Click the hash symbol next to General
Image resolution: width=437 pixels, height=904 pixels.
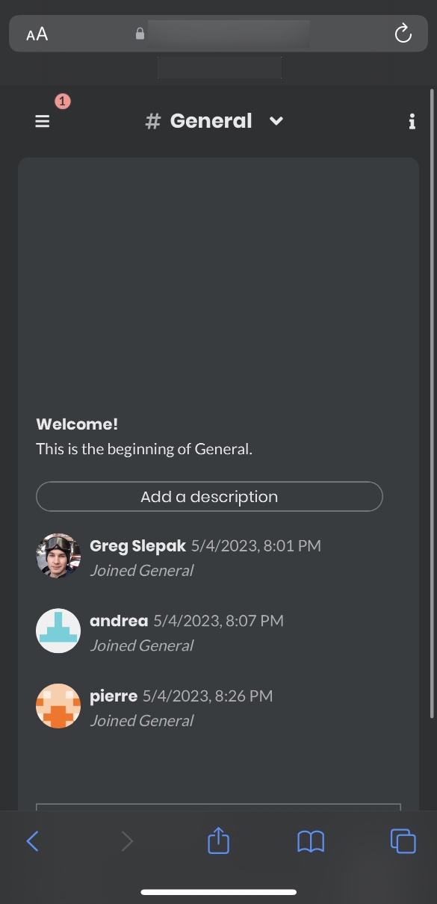click(x=152, y=120)
